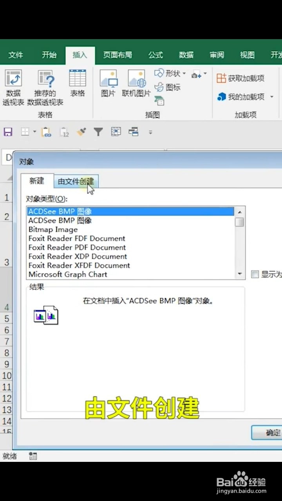Click the format painter brush icon

(x=81, y=132)
